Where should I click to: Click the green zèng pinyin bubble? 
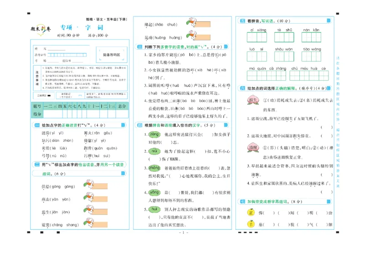click(154, 134)
